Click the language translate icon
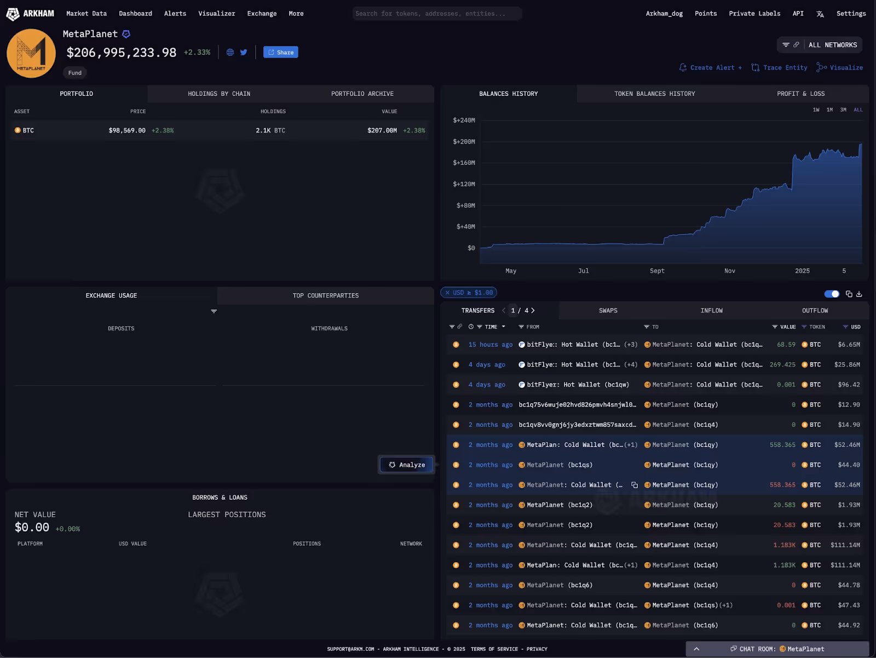Viewport: 876px width, 658px height. (820, 14)
